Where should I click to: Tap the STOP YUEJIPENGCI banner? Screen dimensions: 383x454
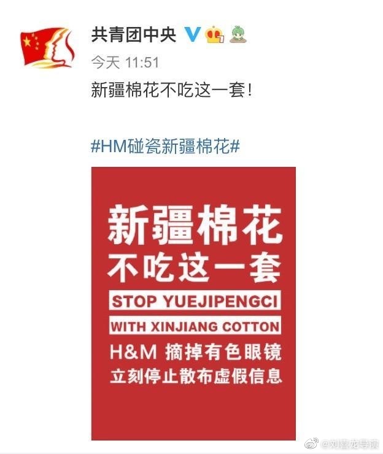[195, 301]
